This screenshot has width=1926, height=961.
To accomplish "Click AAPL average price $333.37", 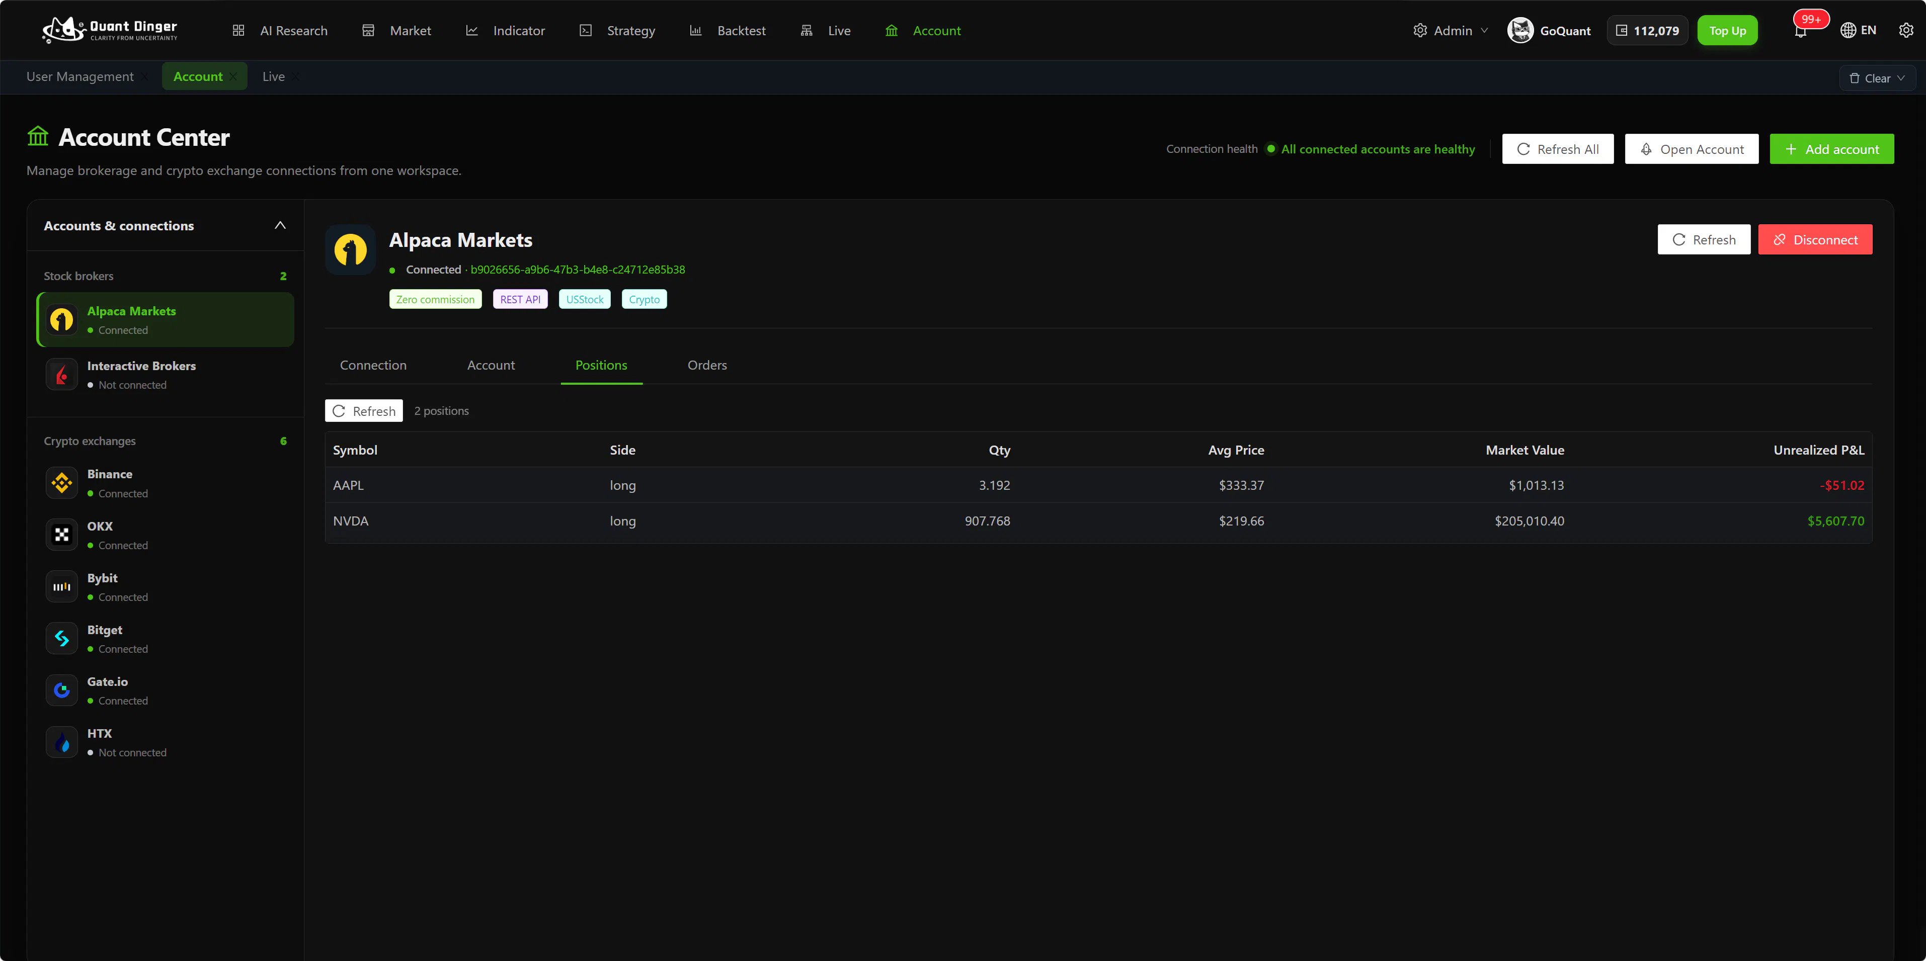I will pyautogui.click(x=1241, y=486).
